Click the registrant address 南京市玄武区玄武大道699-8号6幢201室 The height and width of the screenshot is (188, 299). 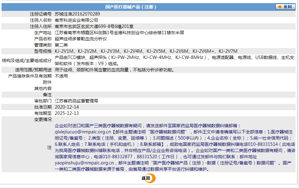94,26
